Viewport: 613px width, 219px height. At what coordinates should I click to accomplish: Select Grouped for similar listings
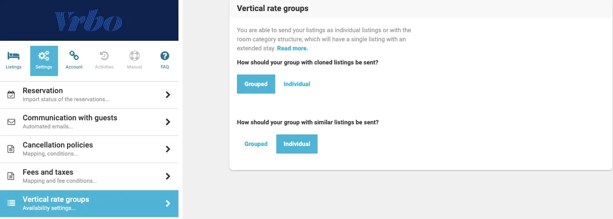tap(256, 144)
